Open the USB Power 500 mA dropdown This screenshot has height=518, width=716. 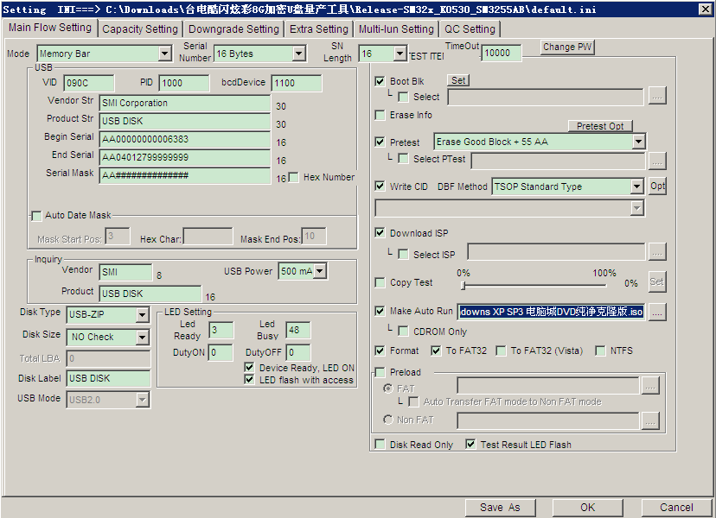pyautogui.click(x=320, y=272)
